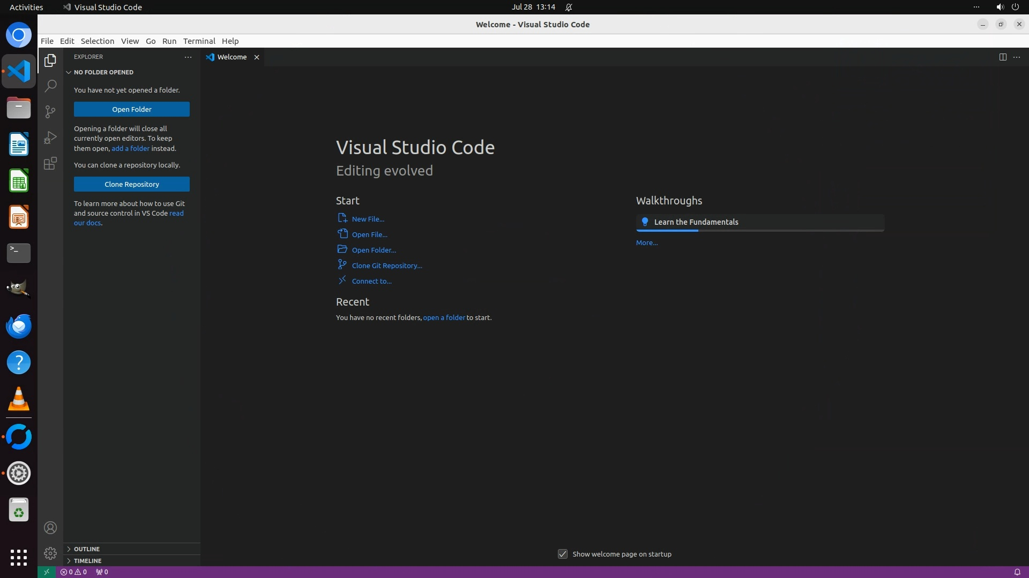The image size is (1029, 578).
Task: Close the Welcome tab
Action: point(257,57)
